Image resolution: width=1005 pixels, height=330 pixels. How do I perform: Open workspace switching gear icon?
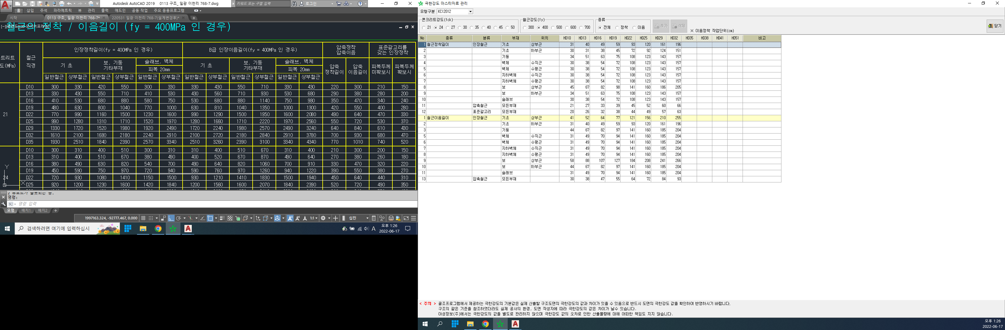click(x=323, y=218)
